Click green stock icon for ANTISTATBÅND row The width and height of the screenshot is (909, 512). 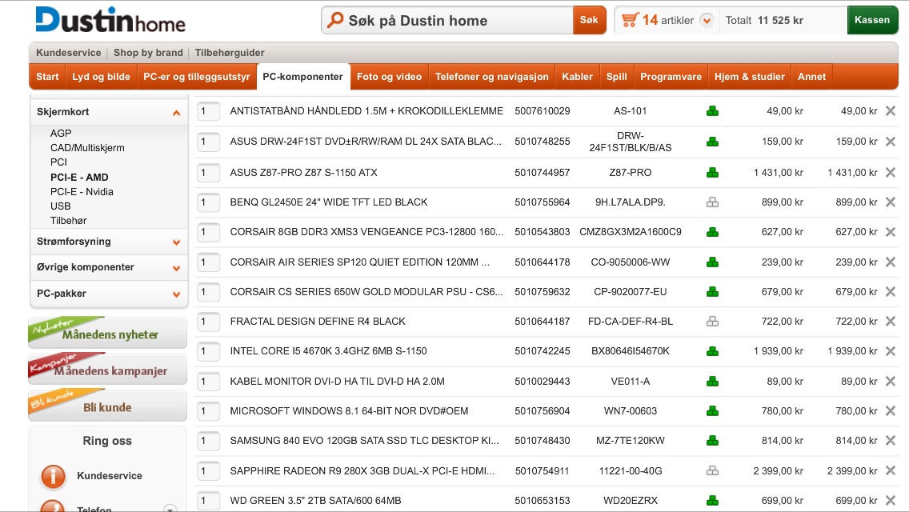pyautogui.click(x=712, y=110)
